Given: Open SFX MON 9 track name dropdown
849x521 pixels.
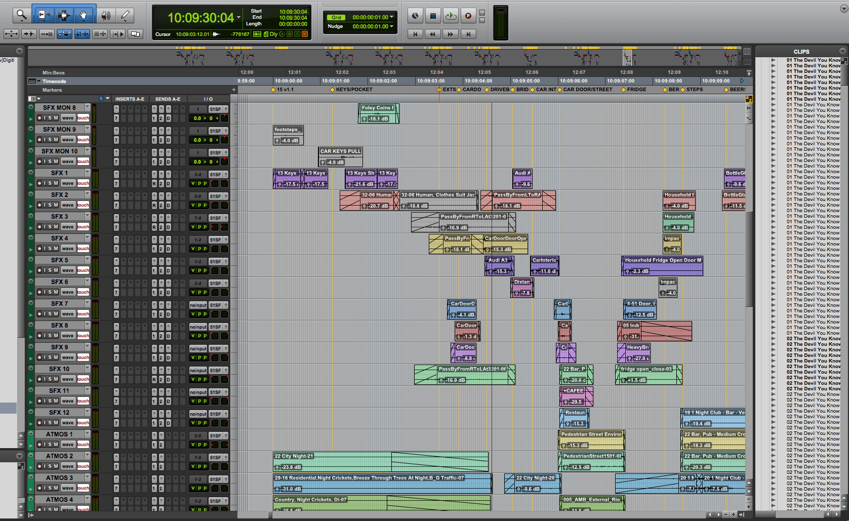Looking at the screenshot, I should click(x=87, y=129).
